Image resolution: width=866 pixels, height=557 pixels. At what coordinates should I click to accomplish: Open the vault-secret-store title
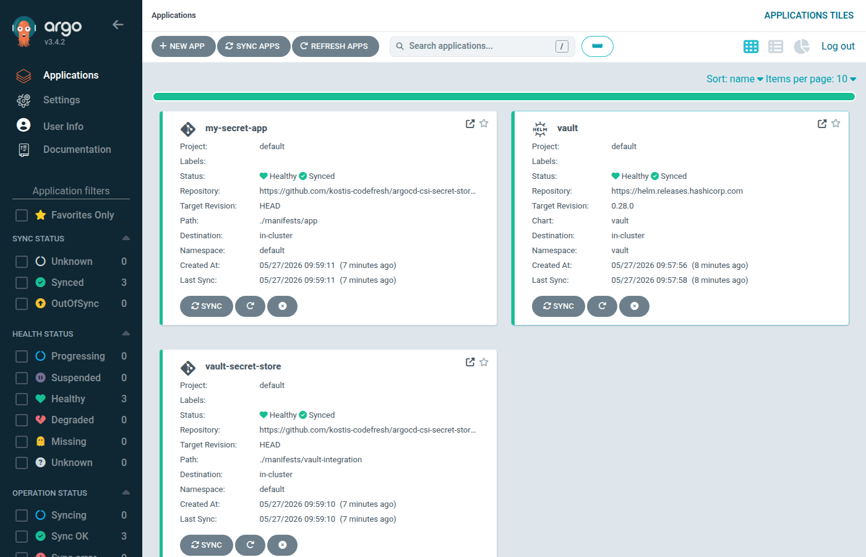tap(243, 366)
